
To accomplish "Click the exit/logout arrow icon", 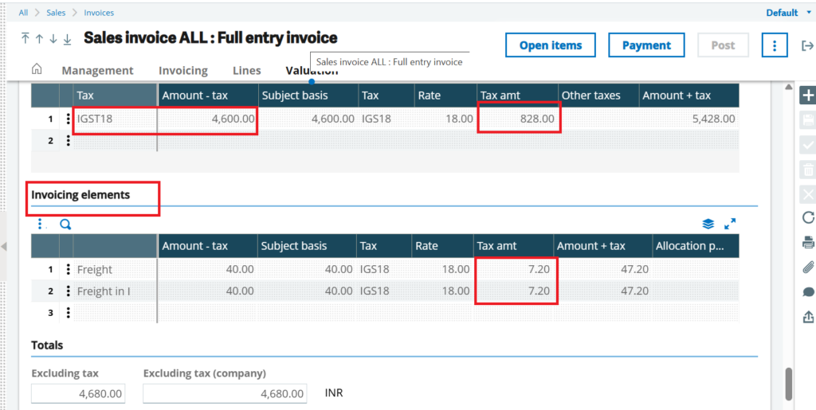I will 807,45.
